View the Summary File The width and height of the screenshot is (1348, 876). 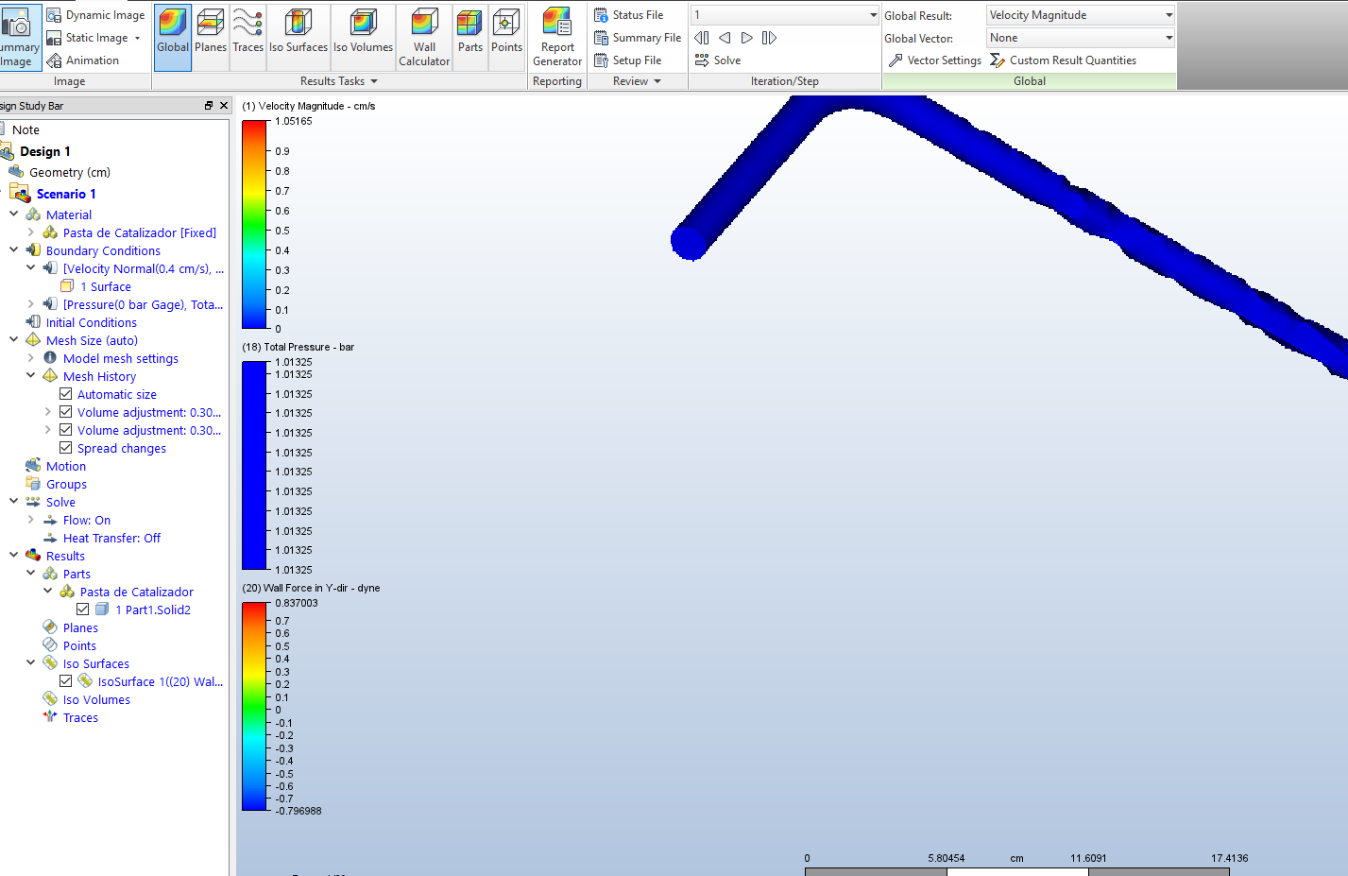click(638, 38)
